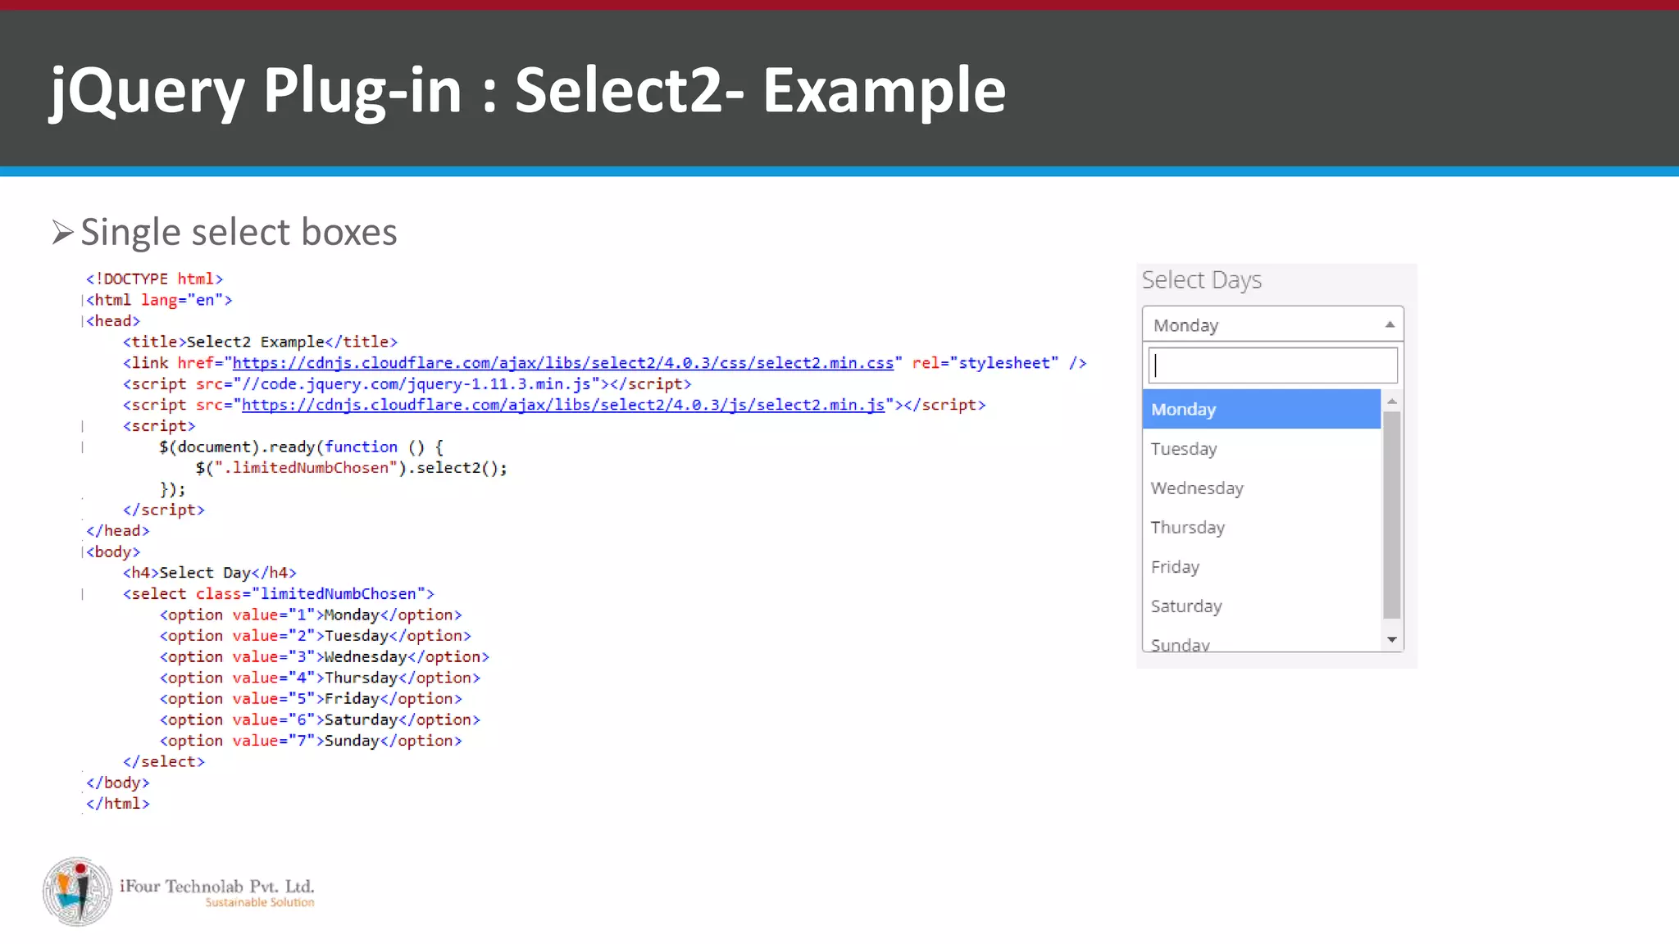
Task: Choose Saturday from the day options
Action: point(1261,606)
